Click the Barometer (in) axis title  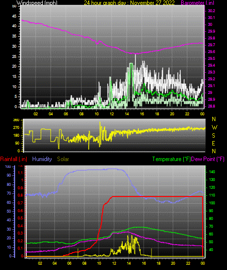[x=197, y=2]
